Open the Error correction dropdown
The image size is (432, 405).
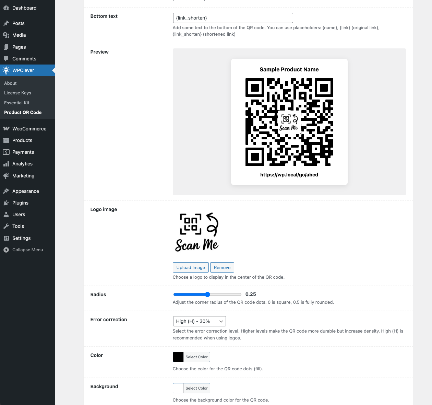(199, 321)
